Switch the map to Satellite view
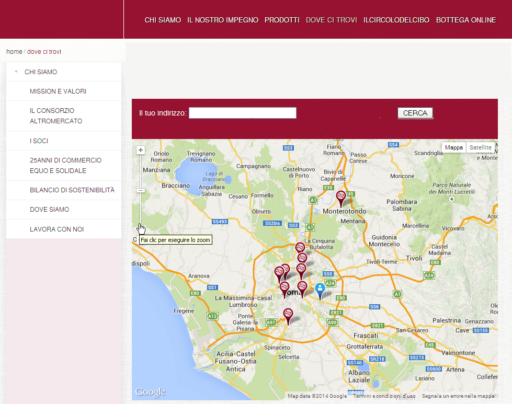The width and height of the screenshot is (512, 404). pos(480,147)
